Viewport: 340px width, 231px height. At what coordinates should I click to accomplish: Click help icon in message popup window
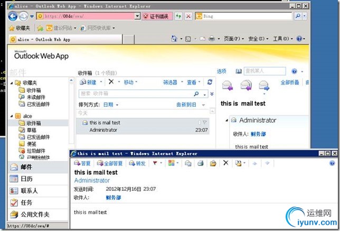click(332, 163)
